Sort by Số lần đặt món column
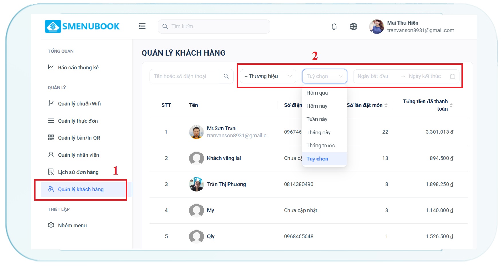This screenshot has height=266, width=503. click(x=386, y=105)
